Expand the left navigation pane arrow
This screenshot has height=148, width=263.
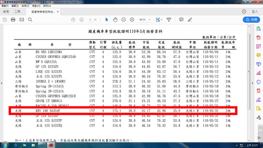(x=2, y=83)
